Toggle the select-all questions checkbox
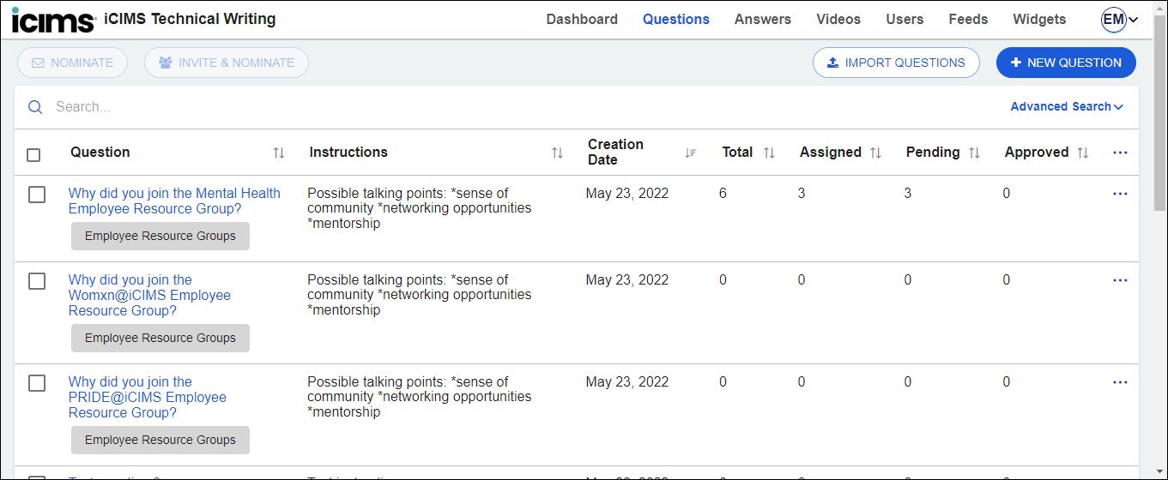Screen dimensions: 1168x480 click(33, 155)
